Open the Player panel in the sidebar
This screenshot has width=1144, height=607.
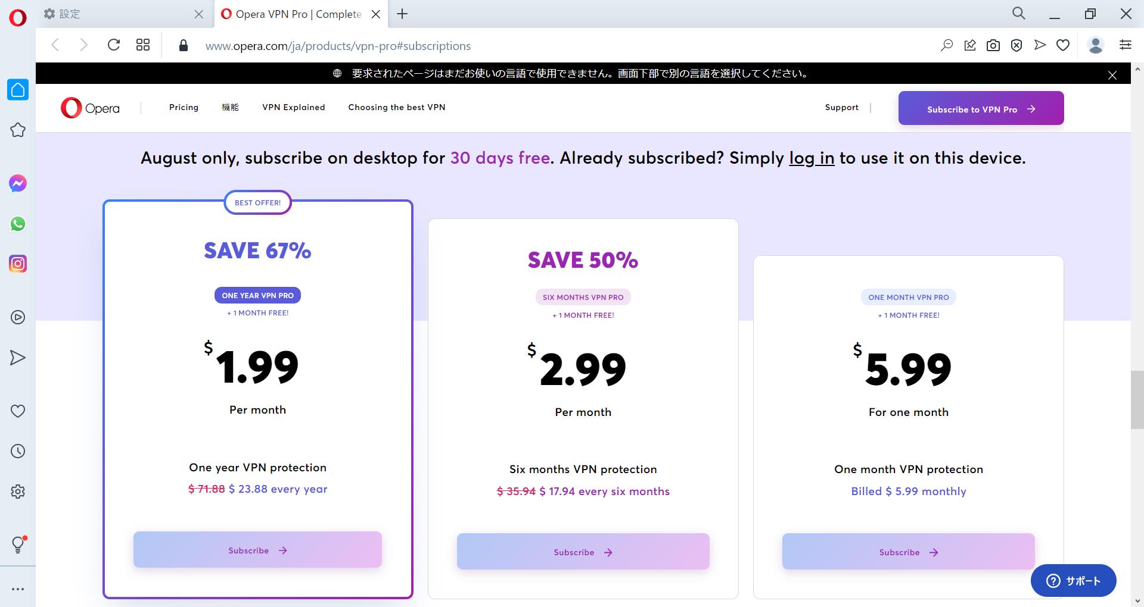pos(18,317)
